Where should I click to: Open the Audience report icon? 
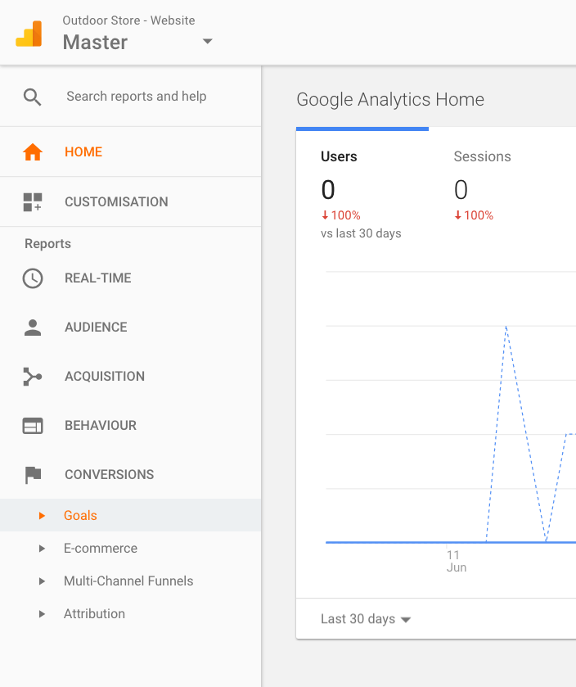pos(33,327)
